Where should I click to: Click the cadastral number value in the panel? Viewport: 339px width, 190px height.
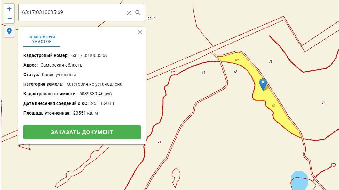coord(89,55)
